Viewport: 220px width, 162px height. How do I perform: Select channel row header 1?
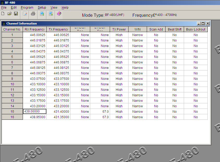tap(12, 35)
